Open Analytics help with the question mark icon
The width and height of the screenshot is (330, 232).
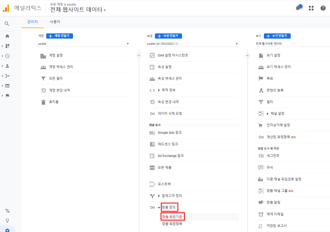pos(323,8)
